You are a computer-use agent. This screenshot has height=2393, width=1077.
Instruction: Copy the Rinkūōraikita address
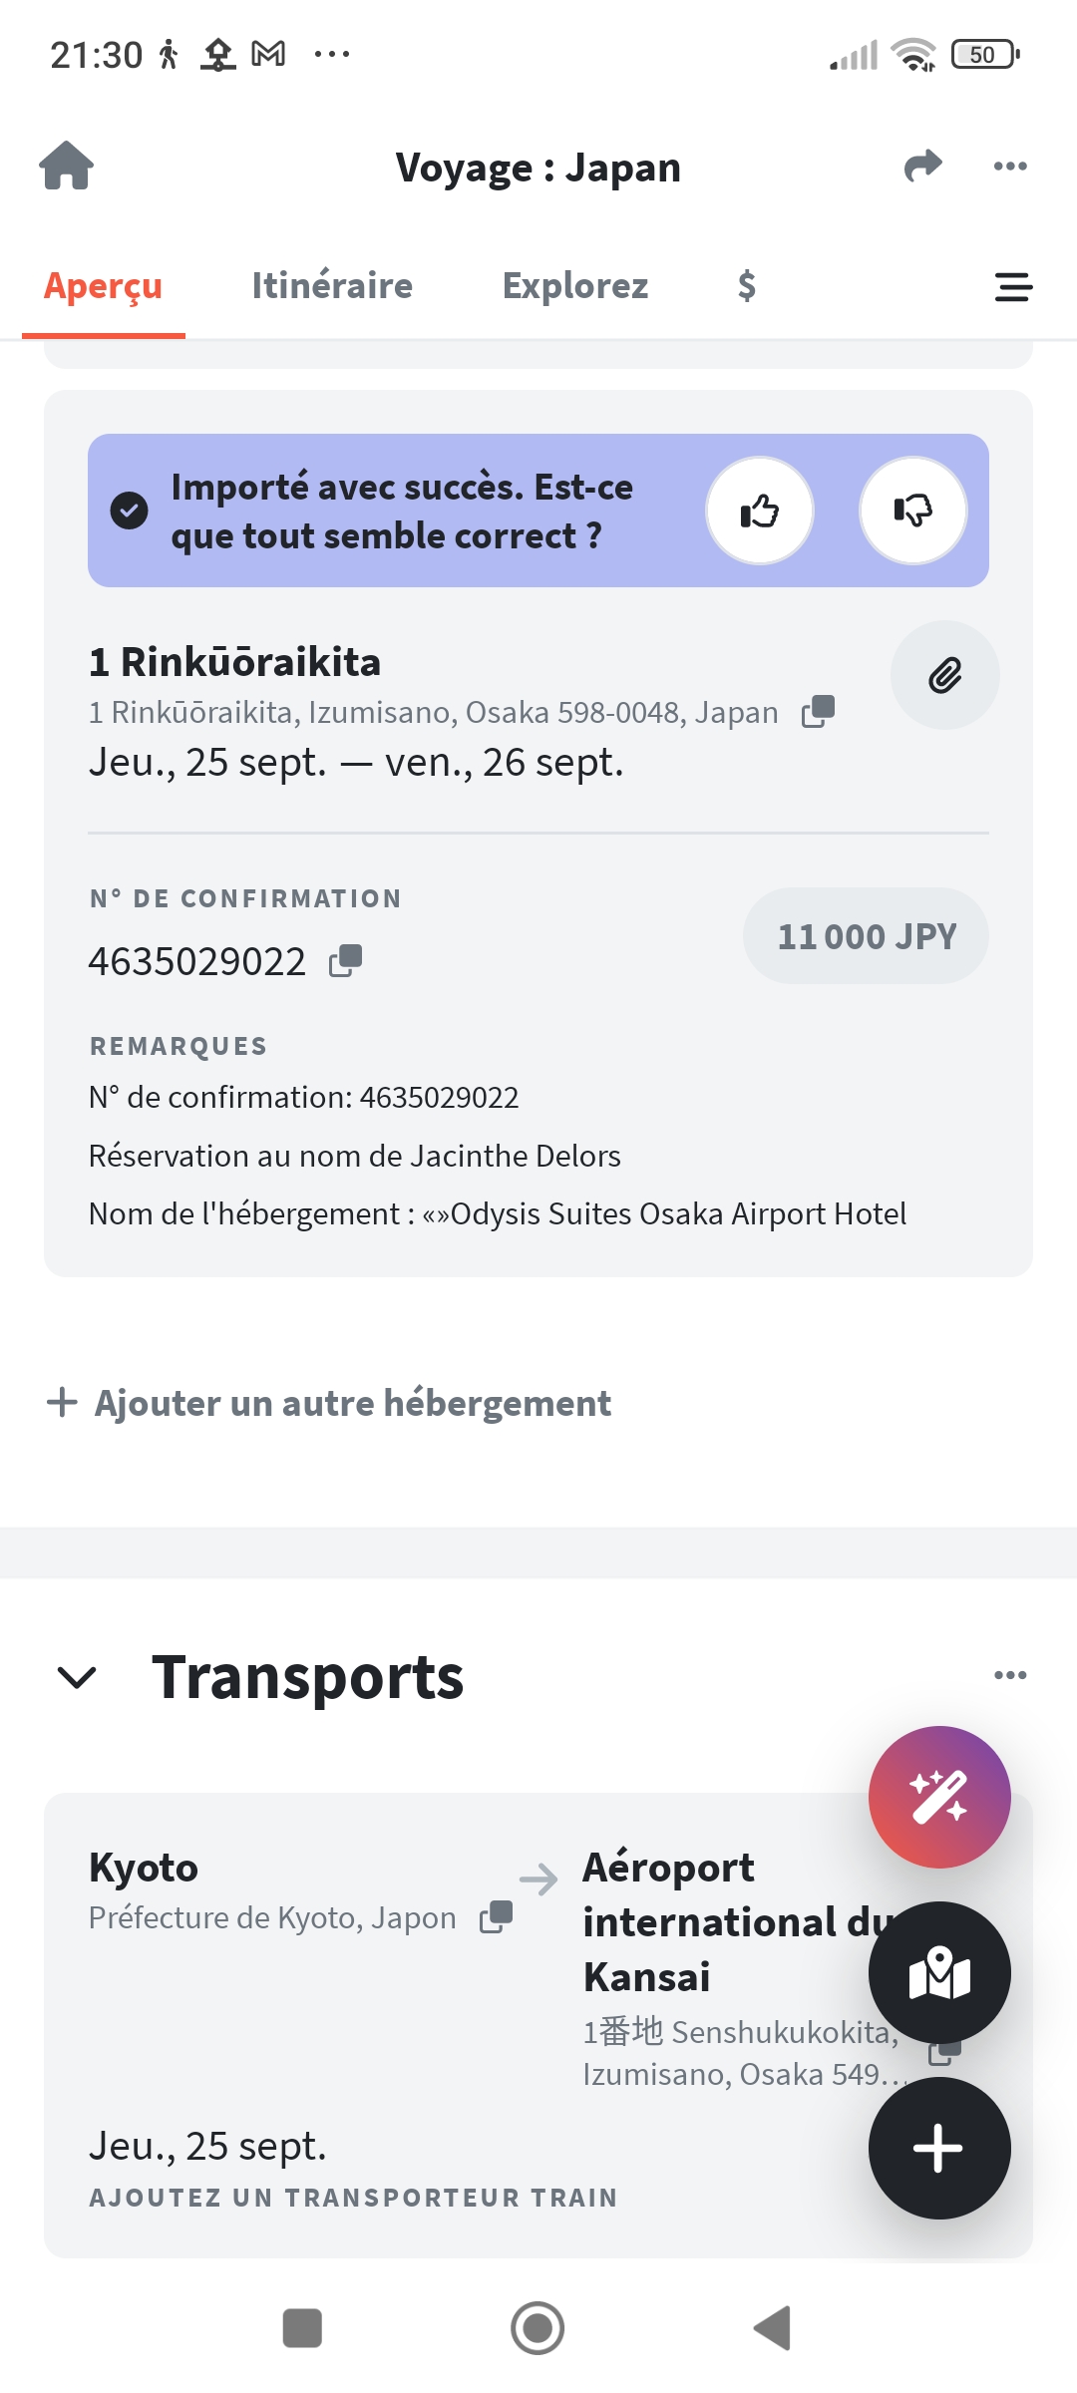(x=819, y=712)
